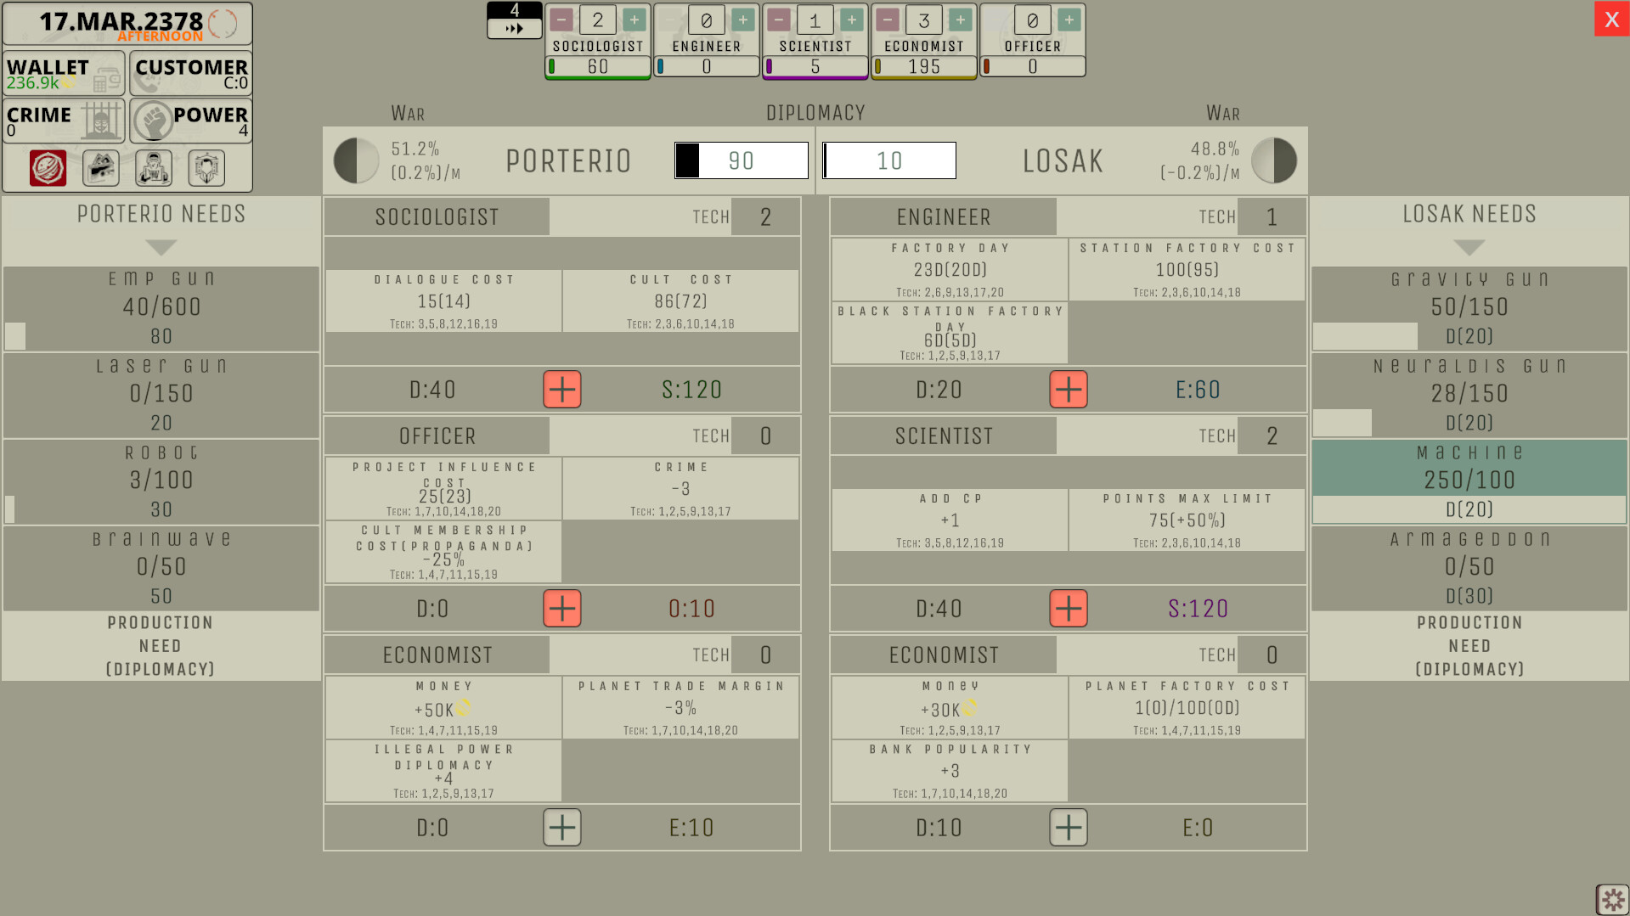Image resolution: width=1630 pixels, height=916 pixels.
Task: Increase Officer count with green plus
Action: pos(1069,20)
